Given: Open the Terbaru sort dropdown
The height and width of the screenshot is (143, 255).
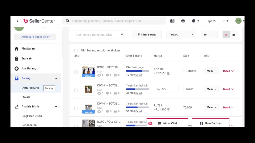Looking at the screenshot, I should pyautogui.click(x=181, y=34).
